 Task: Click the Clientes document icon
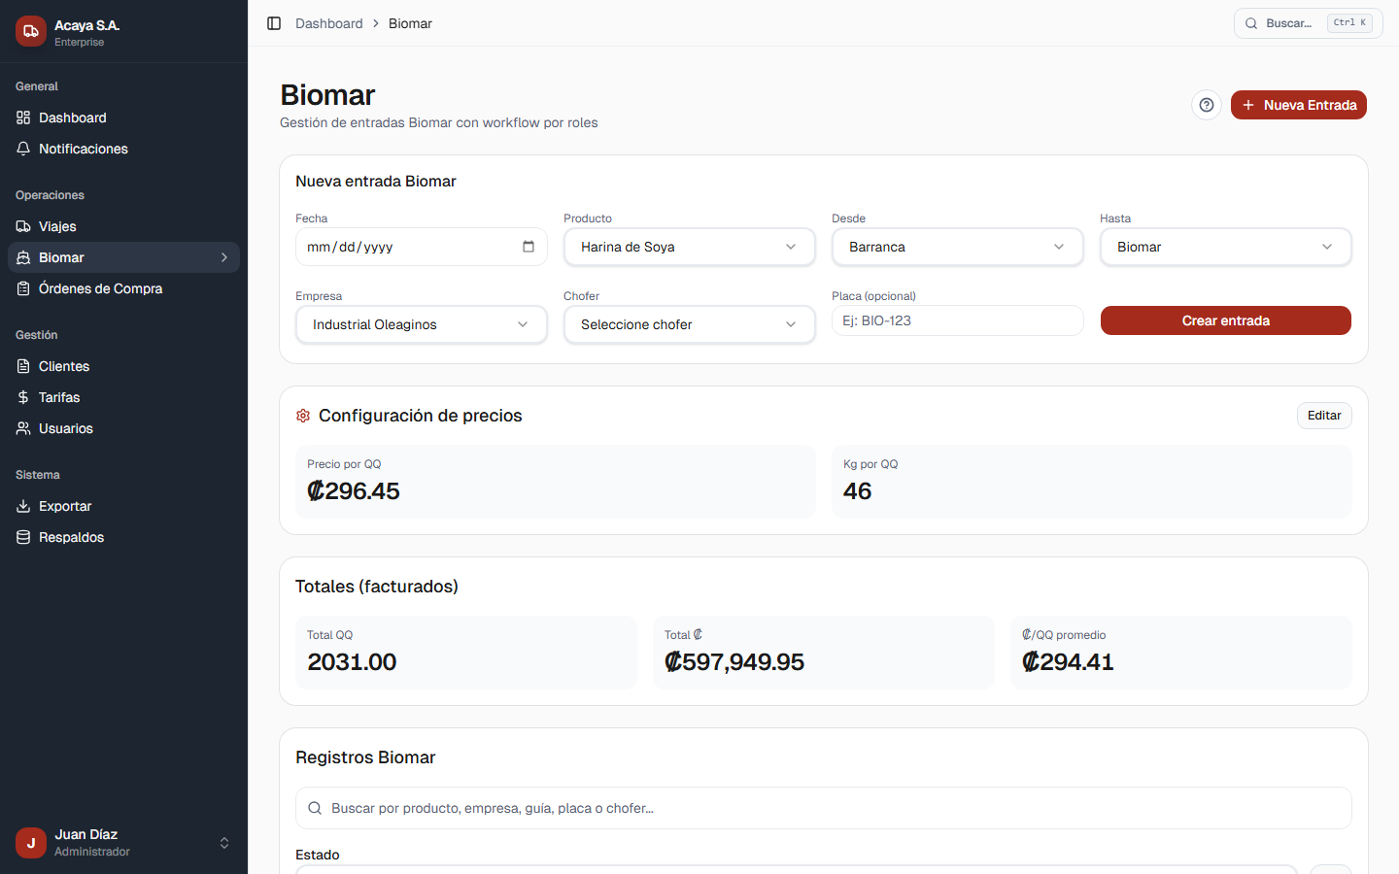pos(23,366)
